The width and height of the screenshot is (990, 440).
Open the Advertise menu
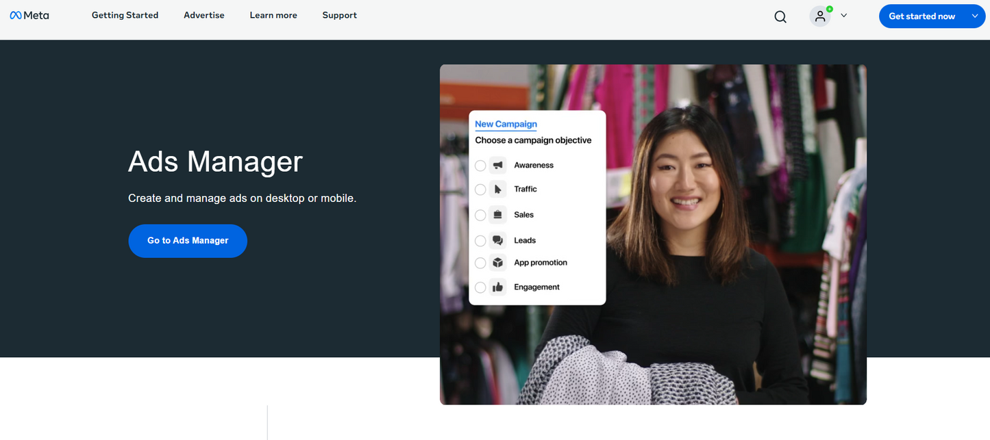point(203,15)
